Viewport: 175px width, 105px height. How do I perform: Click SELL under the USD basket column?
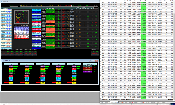[x=35, y=53]
